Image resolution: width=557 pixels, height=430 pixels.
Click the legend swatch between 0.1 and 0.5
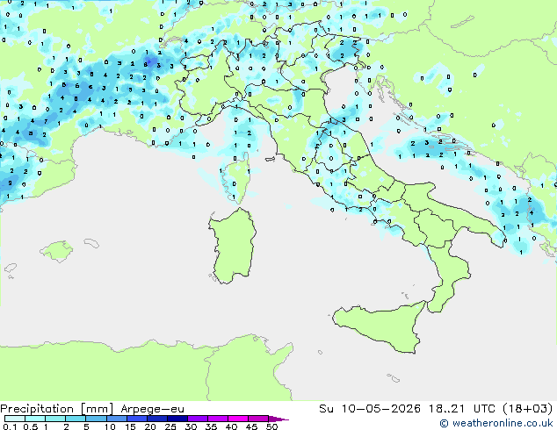coord(15,419)
